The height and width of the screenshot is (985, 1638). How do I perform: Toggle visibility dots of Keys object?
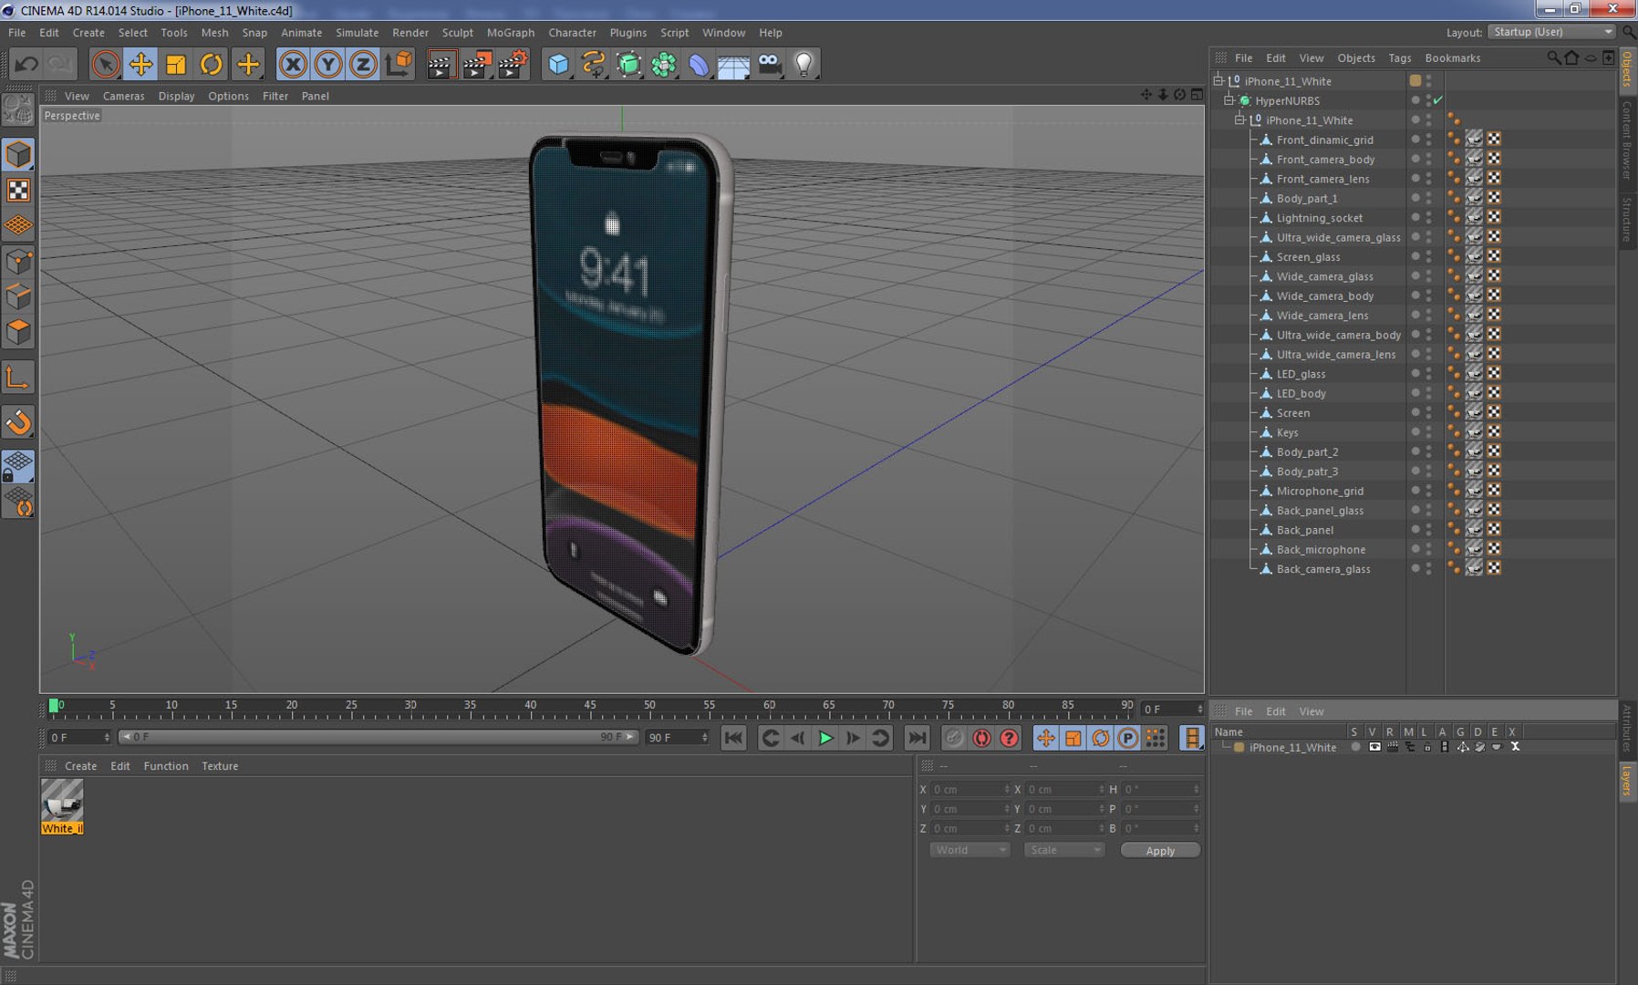[x=1429, y=432]
